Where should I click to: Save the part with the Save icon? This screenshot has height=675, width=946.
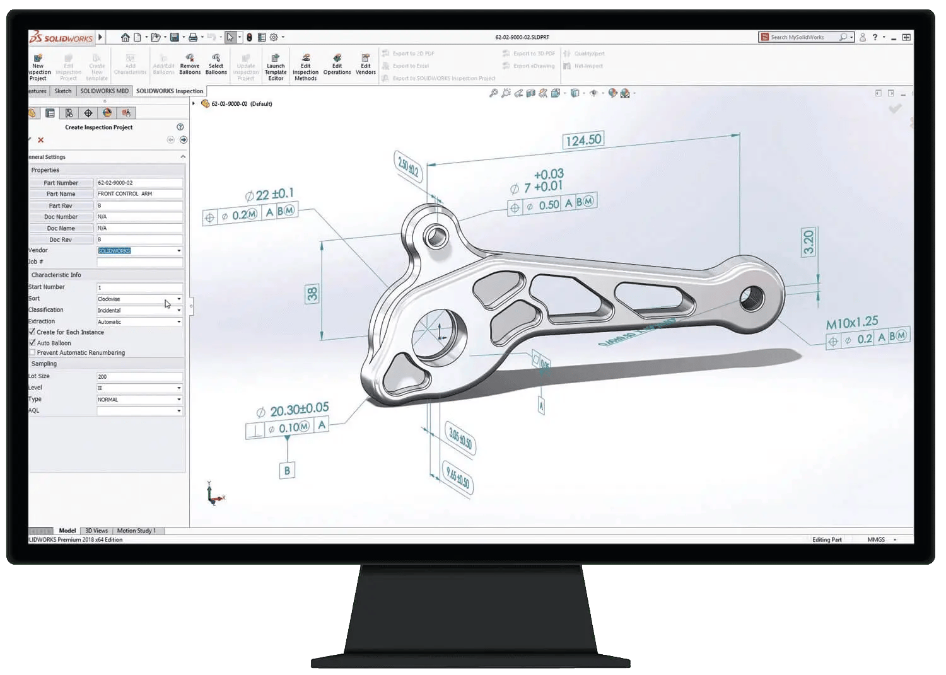pyautogui.click(x=175, y=37)
